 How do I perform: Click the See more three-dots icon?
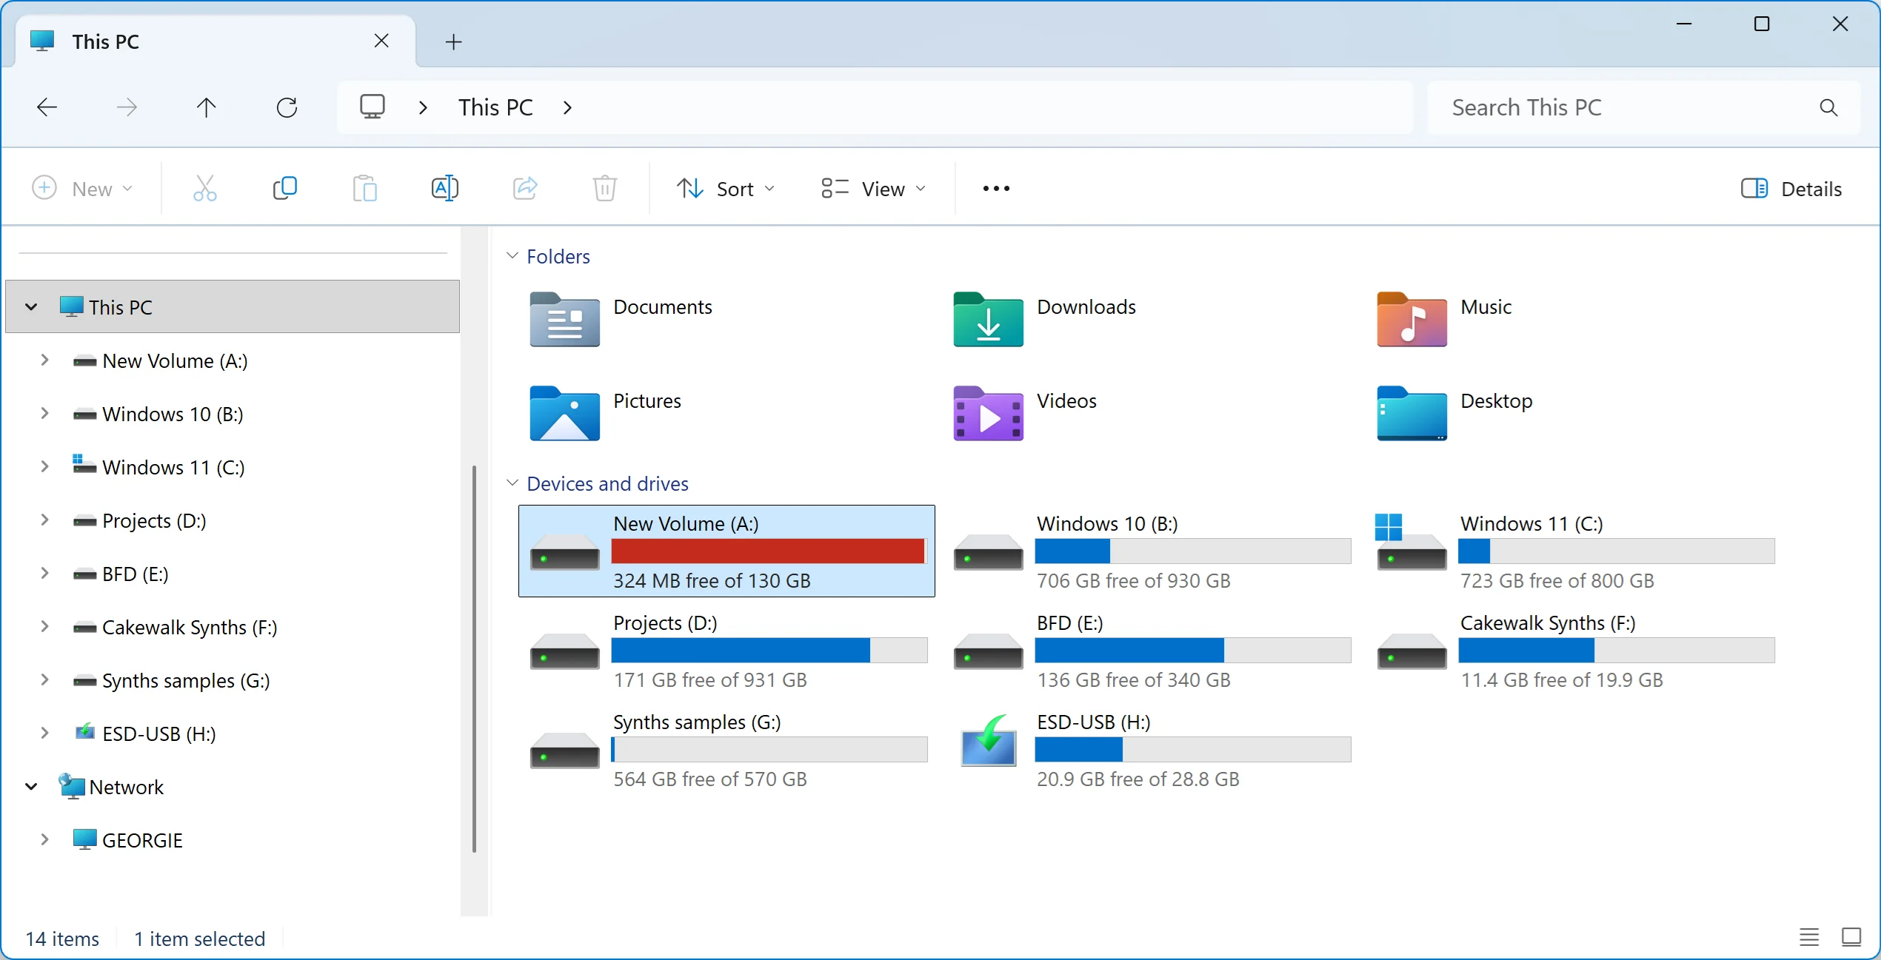pyautogui.click(x=996, y=189)
